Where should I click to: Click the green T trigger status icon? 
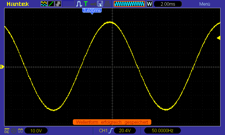tap(85, 4)
